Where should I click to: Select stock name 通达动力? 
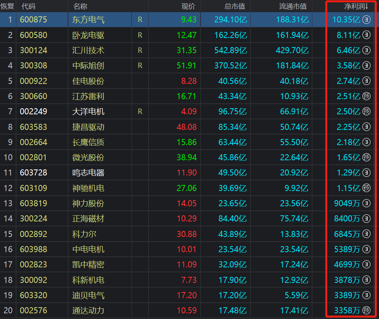(88, 310)
